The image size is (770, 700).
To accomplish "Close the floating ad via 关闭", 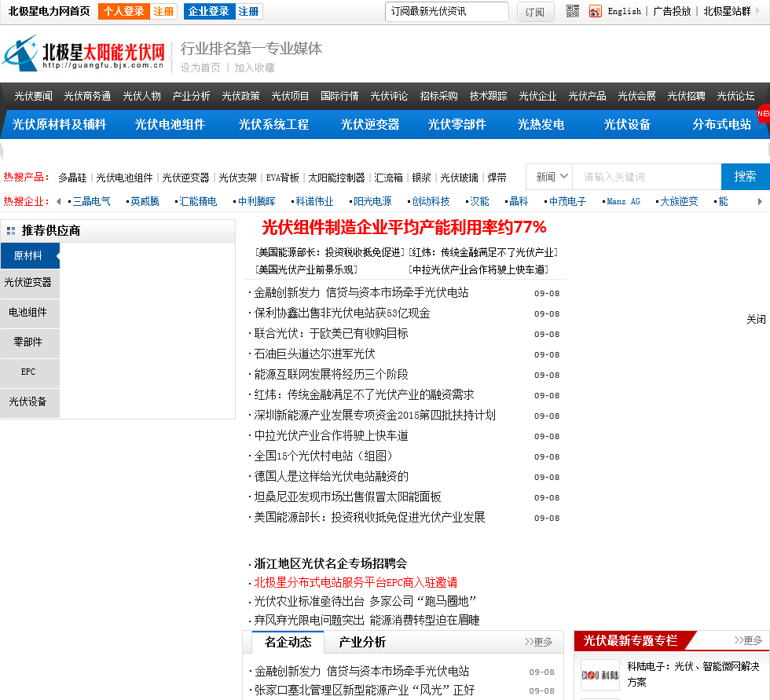I will click(x=756, y=320).
